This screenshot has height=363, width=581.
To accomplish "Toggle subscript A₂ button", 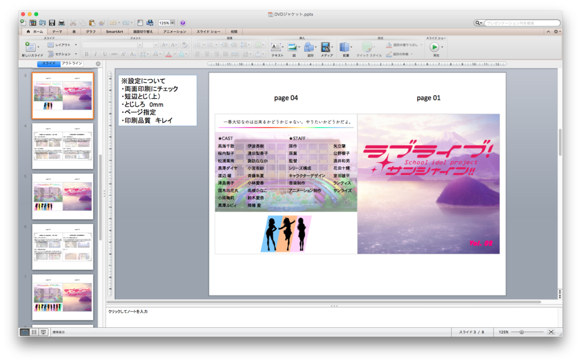I will point(133,54).
